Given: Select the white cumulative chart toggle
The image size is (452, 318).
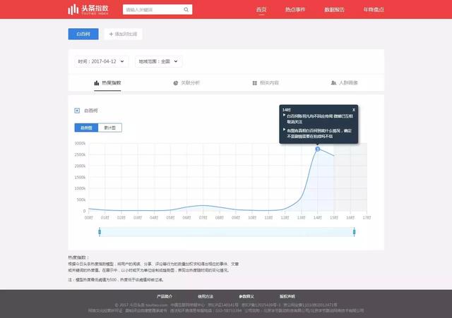Looking at the screenshot, I should tap(110, 128).
